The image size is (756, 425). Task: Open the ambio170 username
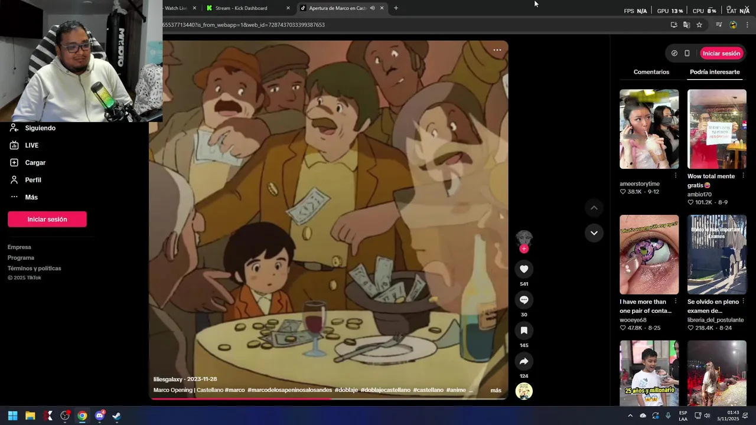699,194
